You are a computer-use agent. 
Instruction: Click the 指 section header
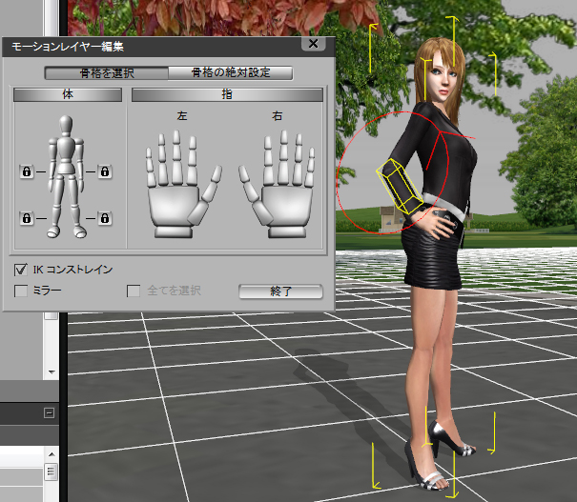(x=227, y=94)
